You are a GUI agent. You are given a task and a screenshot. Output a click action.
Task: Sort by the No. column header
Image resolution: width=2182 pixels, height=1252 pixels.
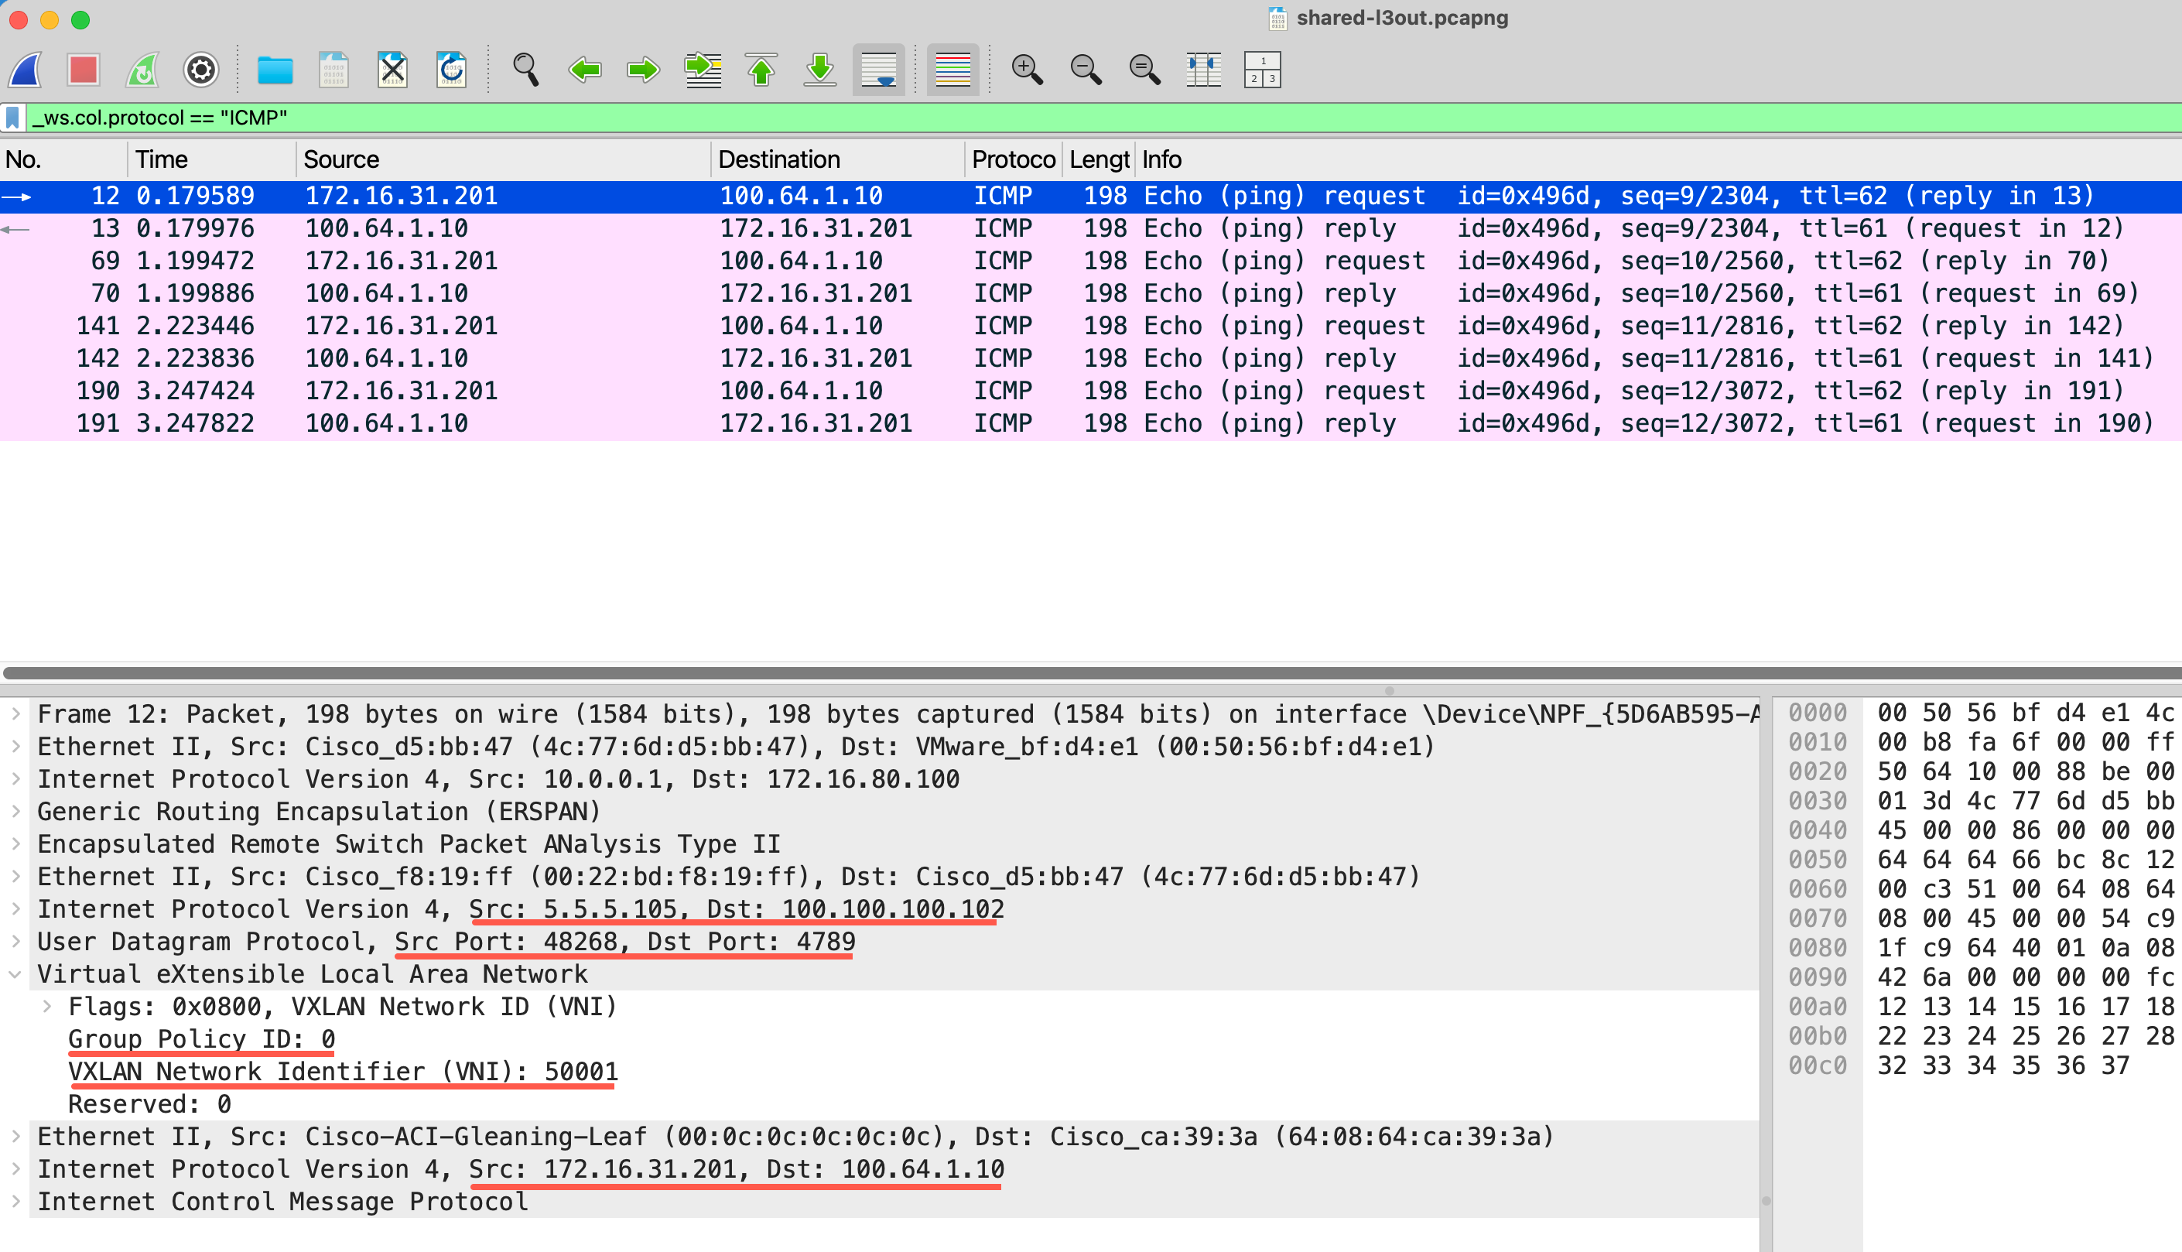pos(64,160)
